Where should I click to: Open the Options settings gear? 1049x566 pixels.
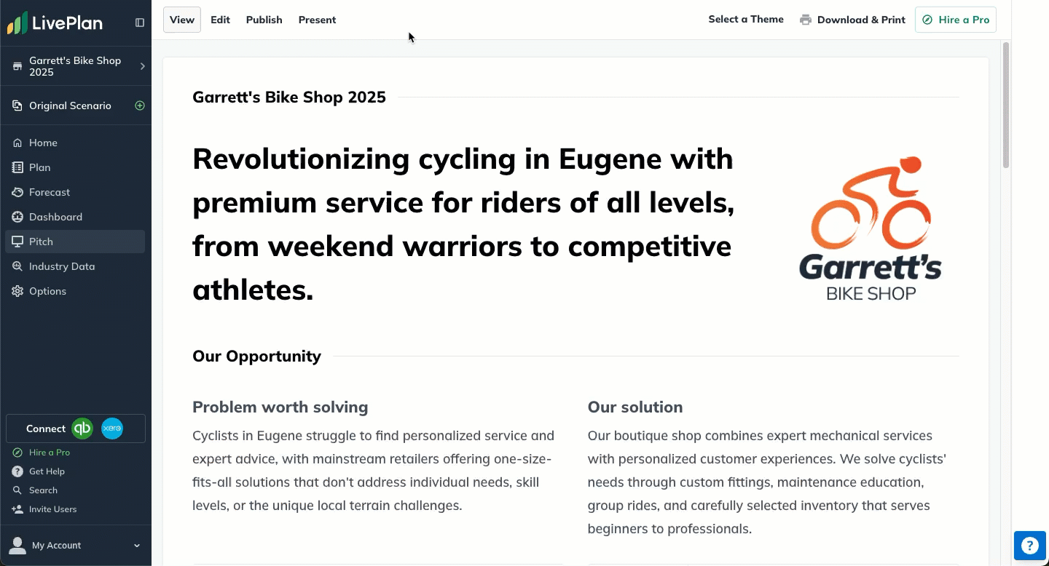[17, 290]
